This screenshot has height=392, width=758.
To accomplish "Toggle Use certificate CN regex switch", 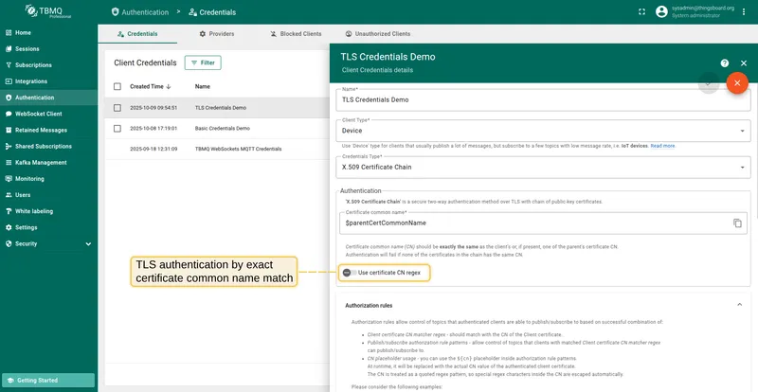I will click(349, 273).
